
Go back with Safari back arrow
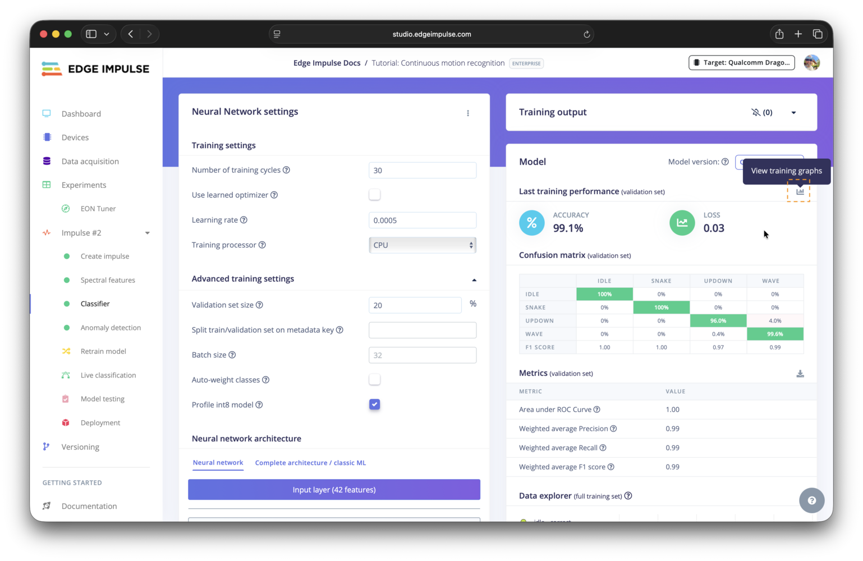coord(131,34)
